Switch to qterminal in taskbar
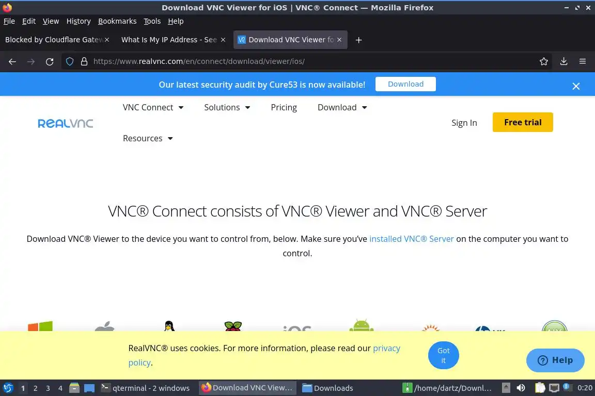The width and height of the screenshot is (595, 396). (146, 388)
